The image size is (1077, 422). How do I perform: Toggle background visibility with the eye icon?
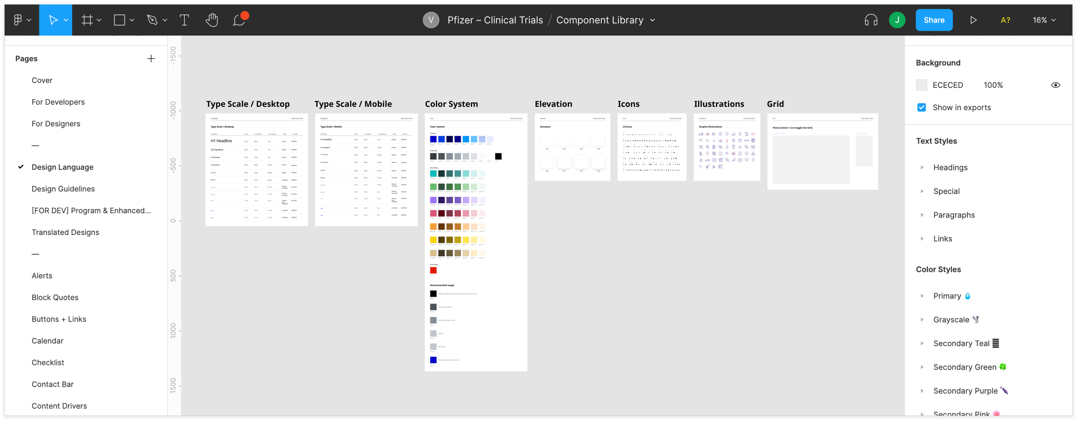pos(1056,85)
